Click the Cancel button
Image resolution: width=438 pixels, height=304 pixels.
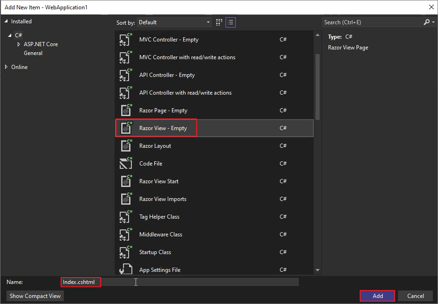click(415, 296)
